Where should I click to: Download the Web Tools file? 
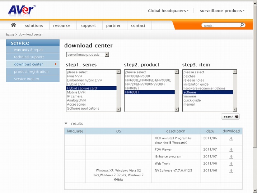point(231,164)
